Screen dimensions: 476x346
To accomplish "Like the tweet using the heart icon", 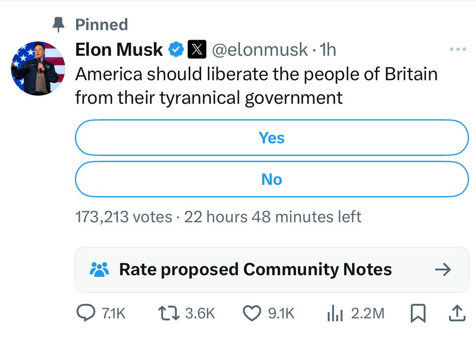I will 252,313.
